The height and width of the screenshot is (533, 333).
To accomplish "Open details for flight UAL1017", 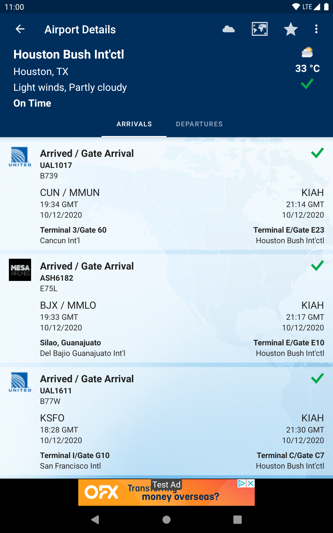I will pos(167,194).
